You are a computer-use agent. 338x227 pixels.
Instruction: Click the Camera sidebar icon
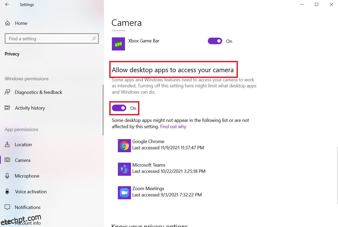[7, 160]
